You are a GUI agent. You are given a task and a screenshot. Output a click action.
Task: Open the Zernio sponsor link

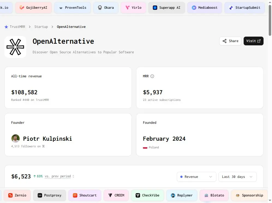click(17, 195)
